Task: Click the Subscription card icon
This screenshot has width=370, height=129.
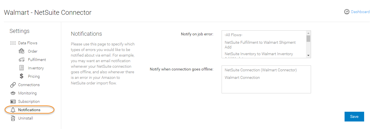Action: pyautogui.click(x=13, y=101)
